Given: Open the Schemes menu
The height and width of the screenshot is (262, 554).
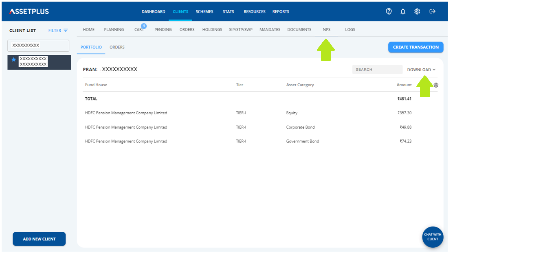Looking at the screenshot, I should (x=204, y=12).
